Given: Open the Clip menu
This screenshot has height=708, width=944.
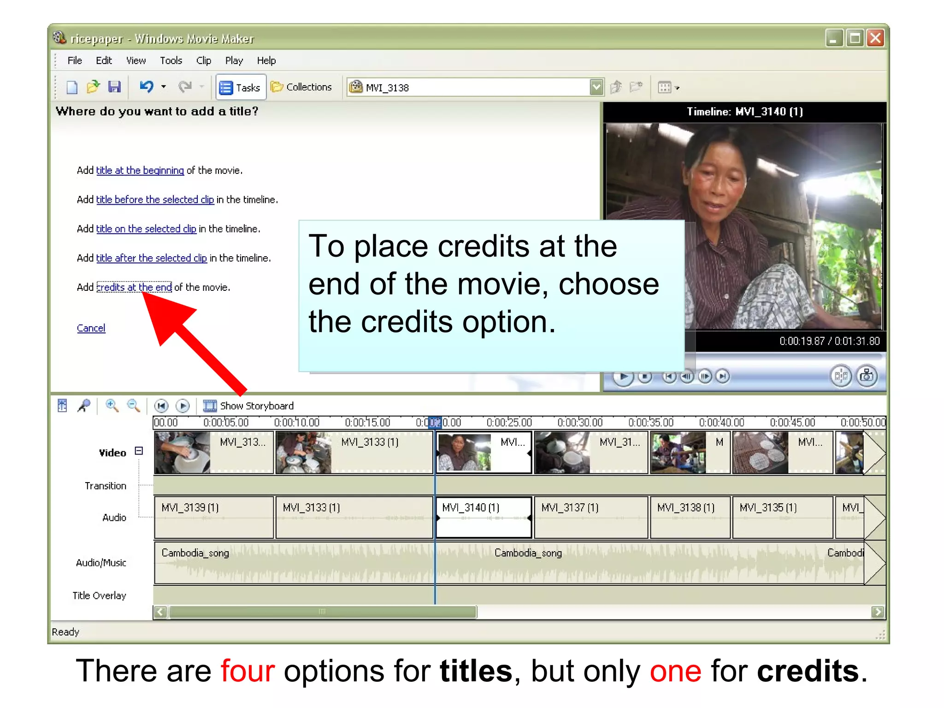Looking at the screenshot, I should click(204, 60).
